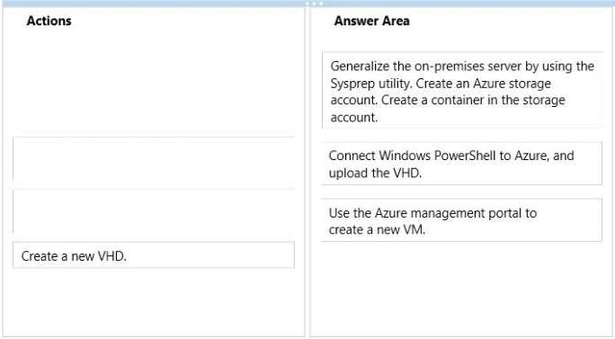This screenshot has width=615, height=339.
Task: Click the three-dot splitter handle at top
Action: pos(315,4)
